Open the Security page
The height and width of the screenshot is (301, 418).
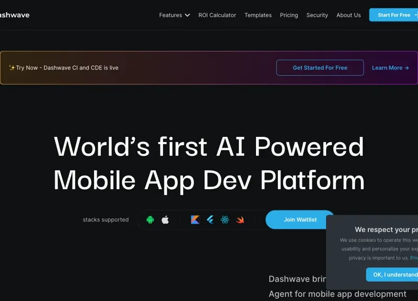coord(317,15)
